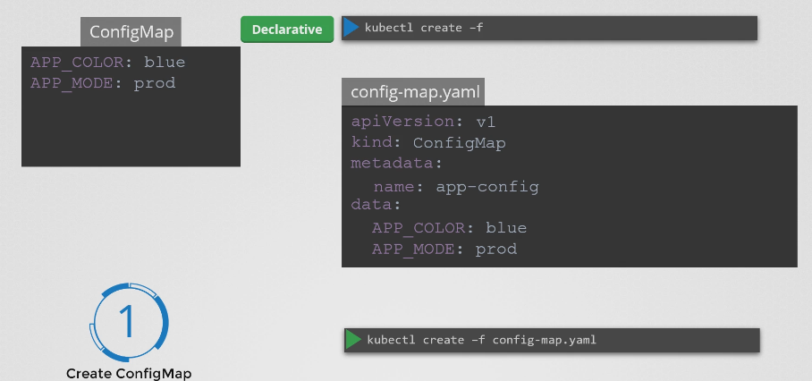This screenshot has height=381, width=812.
Task: Click the name: app-config line
Action: click(x=455, y=187)
